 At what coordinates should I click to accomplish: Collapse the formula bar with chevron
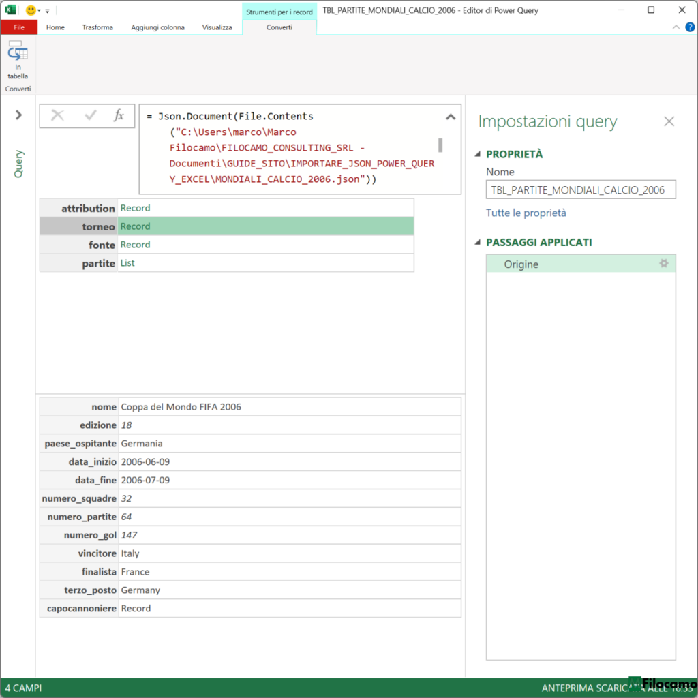pyautogui.click(x=451, y=117)
